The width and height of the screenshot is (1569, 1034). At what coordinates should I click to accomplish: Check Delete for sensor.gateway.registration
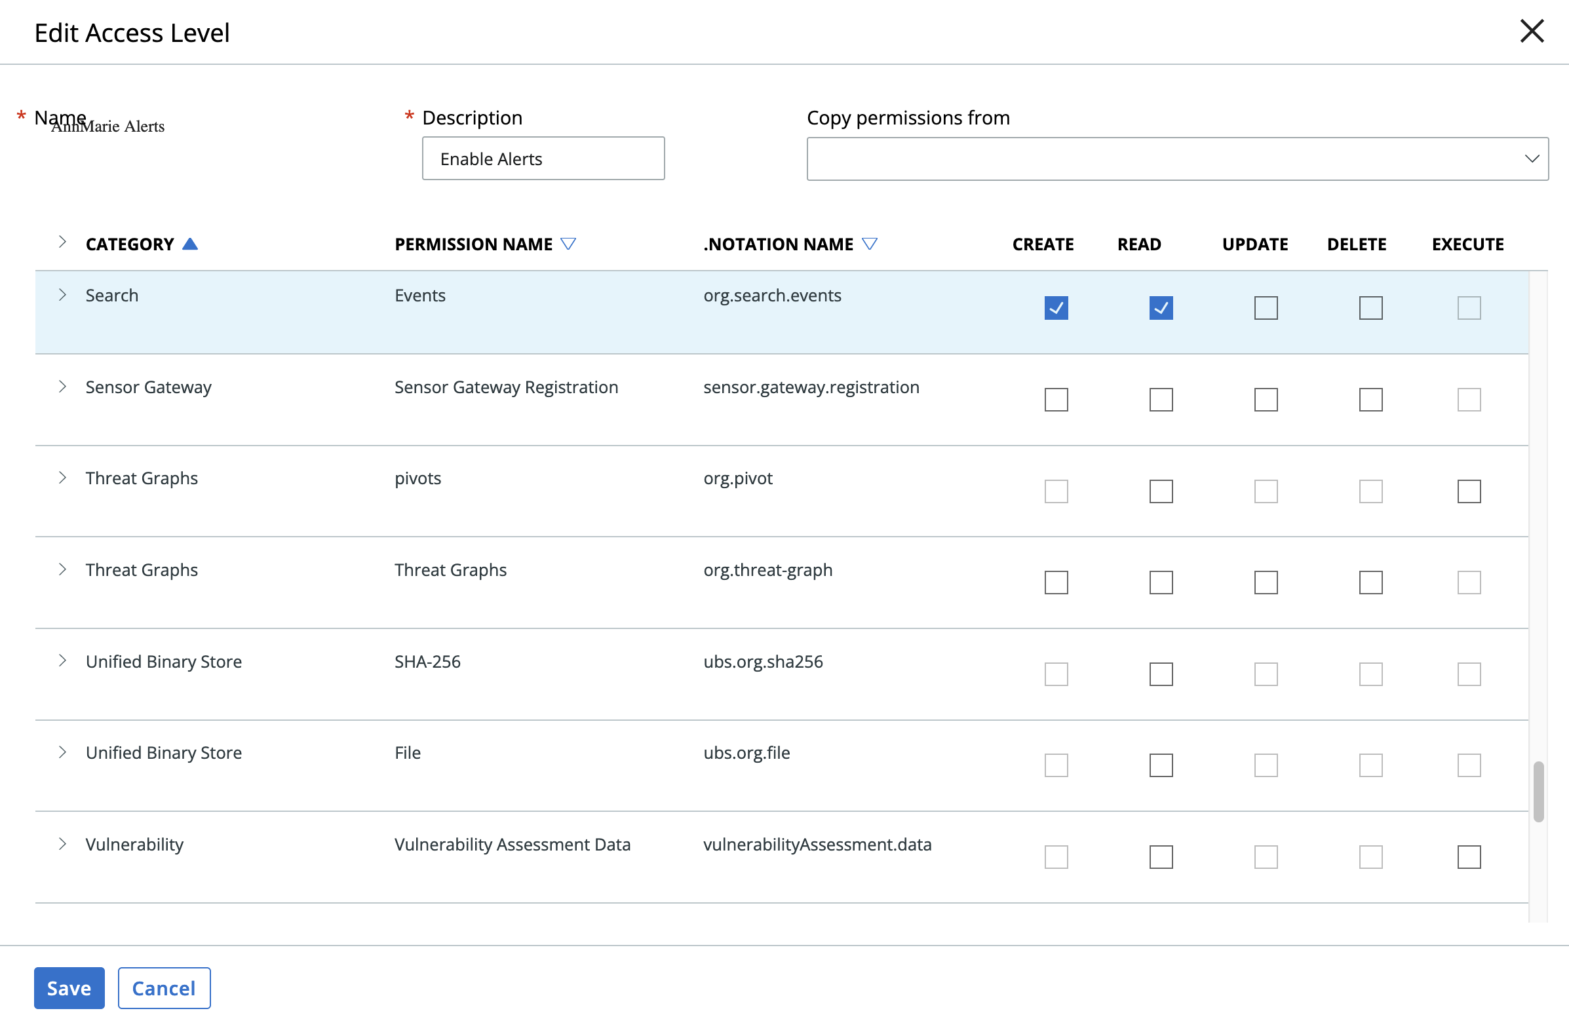[x=1370, y=400]
